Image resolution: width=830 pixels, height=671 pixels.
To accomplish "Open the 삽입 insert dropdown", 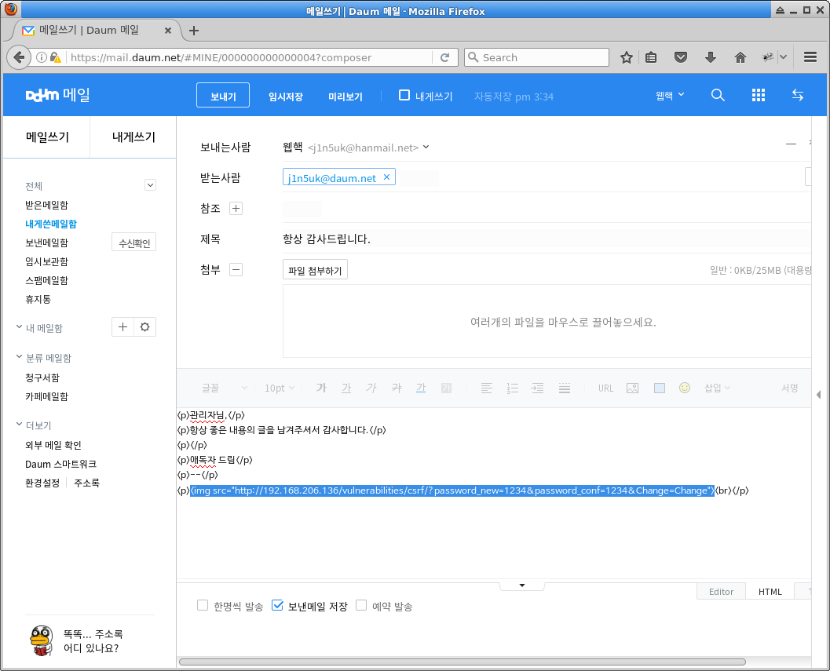I will pyautogui.click(x=717, y=388).
